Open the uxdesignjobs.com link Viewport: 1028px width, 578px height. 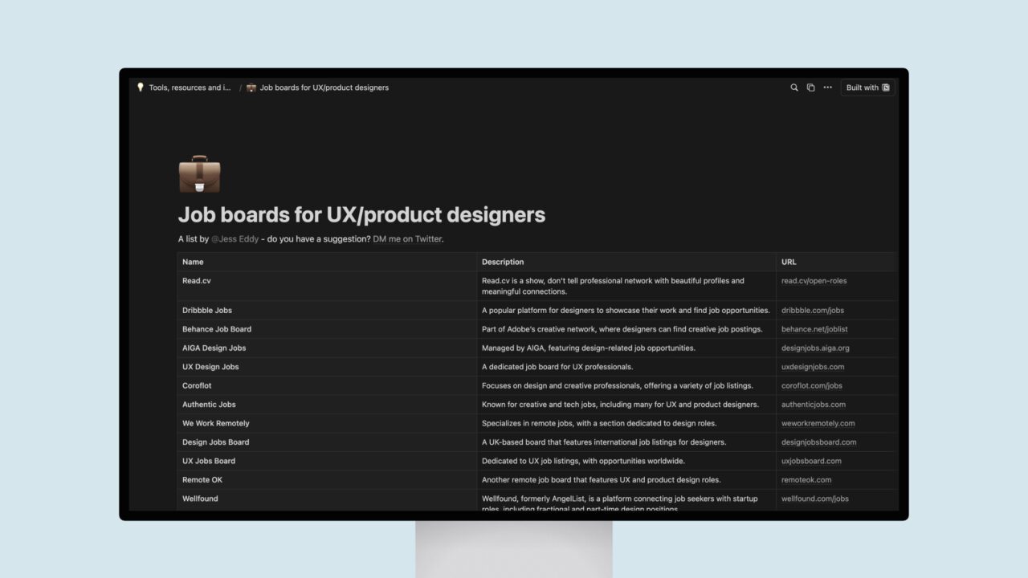click(x=813, y=367)
